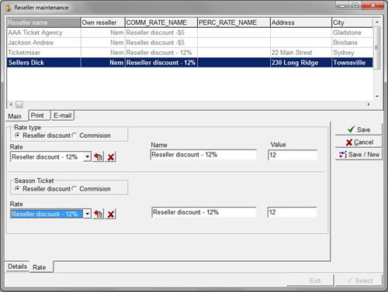The image size is (388, 292).
Task: Click the Own reseller column header
Action: coord(103,22)
